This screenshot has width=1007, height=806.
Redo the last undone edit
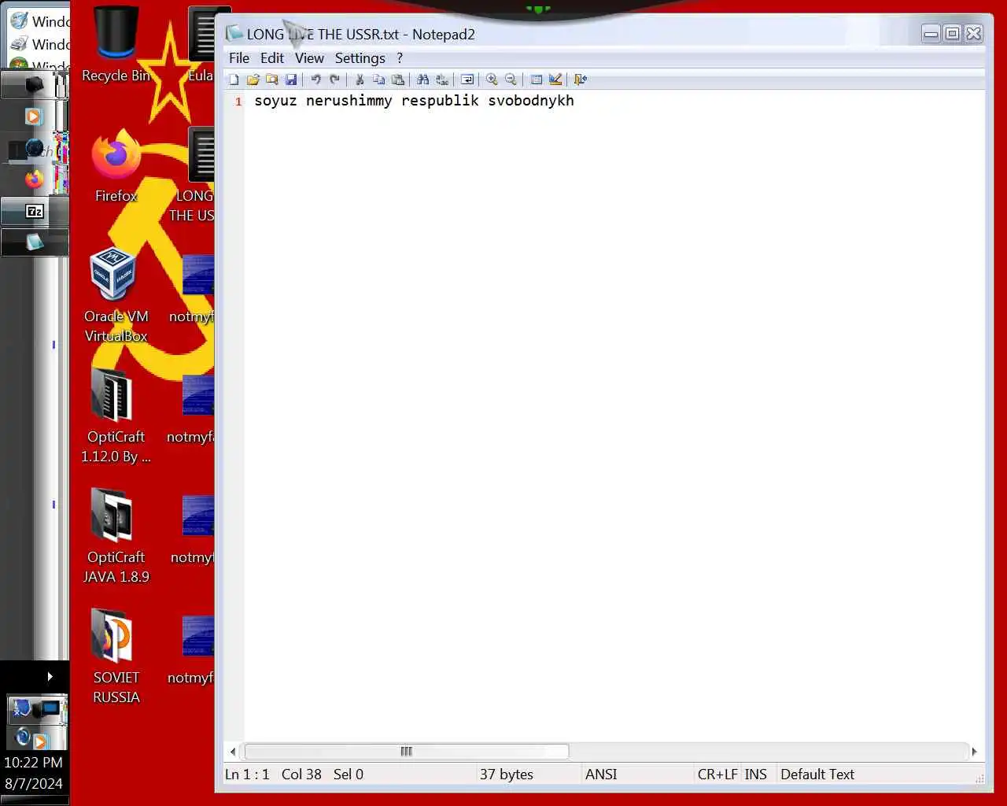(334, 79)
